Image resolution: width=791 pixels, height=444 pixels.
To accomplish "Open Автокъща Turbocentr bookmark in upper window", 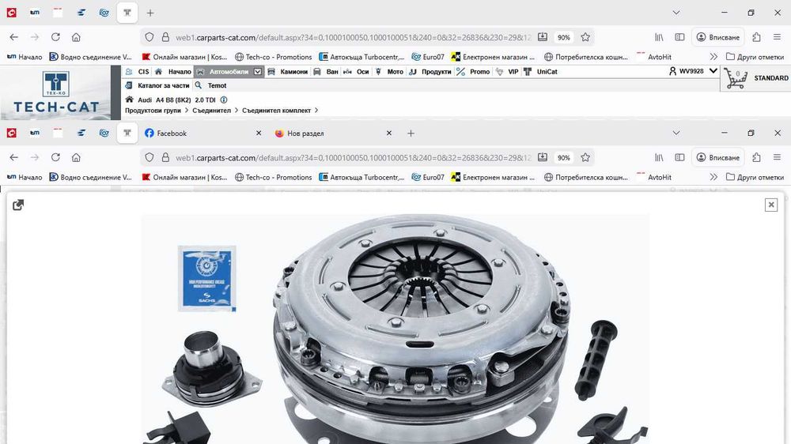I will (x=361, y=57).
